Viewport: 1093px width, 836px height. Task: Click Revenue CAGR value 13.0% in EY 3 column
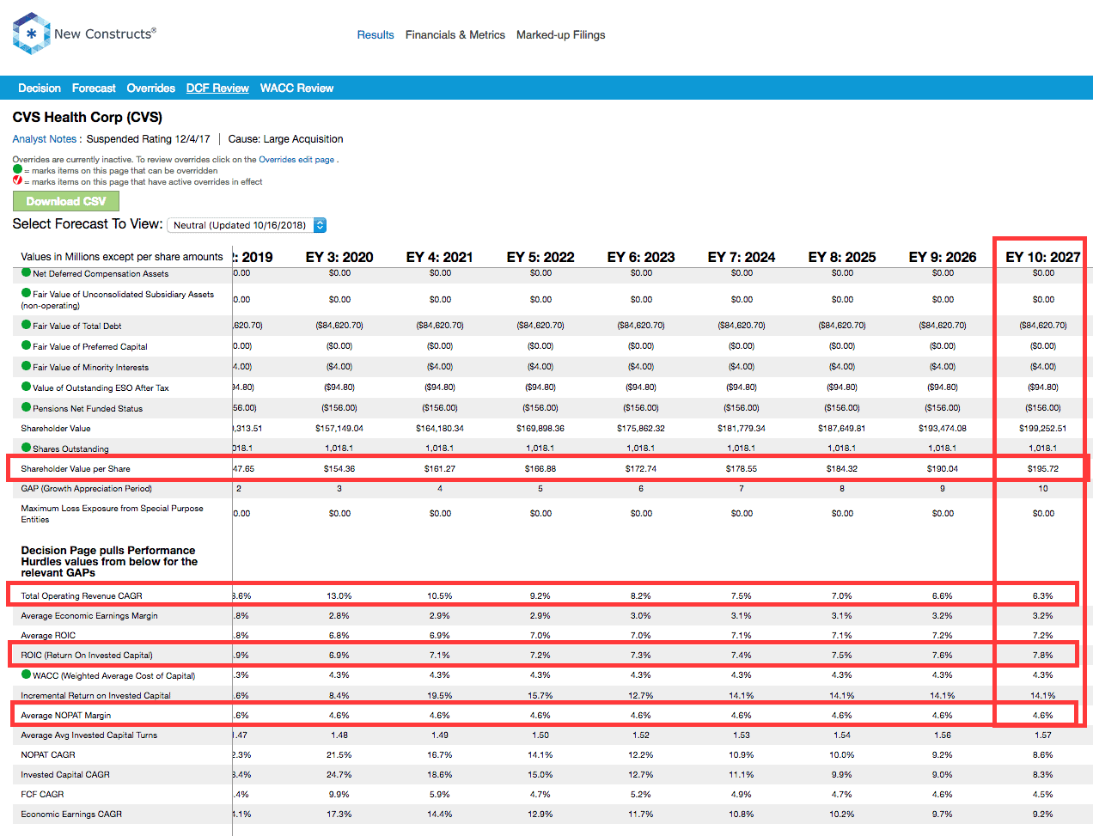339,595
